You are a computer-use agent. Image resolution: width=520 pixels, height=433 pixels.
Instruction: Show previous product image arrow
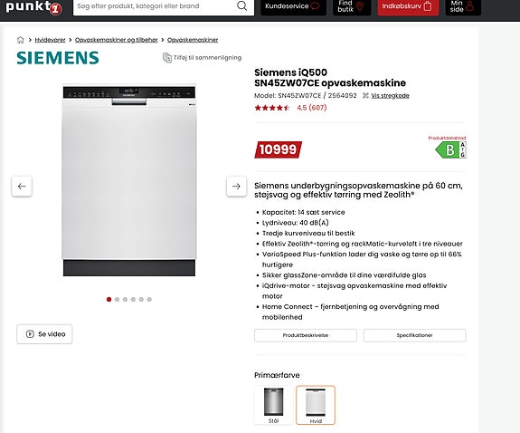tap(22, 186)
